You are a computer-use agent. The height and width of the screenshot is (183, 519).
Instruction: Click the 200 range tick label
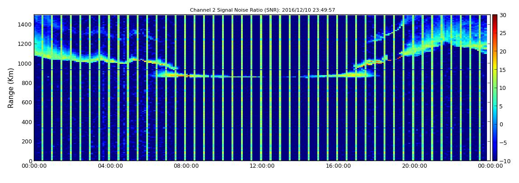tap(27, 142)
